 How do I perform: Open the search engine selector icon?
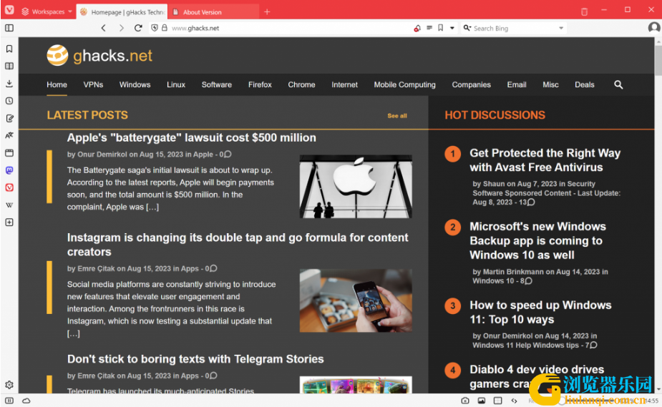pyautogui.click(x=467, y=28)
